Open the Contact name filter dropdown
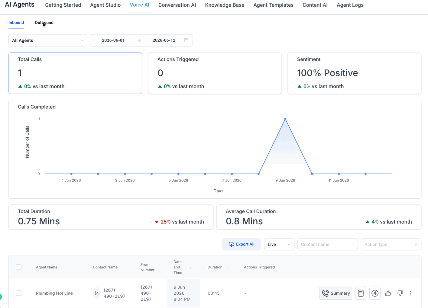 328,245
